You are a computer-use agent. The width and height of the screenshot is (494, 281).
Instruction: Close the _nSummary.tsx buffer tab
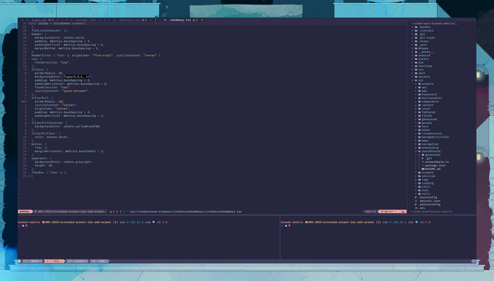pyautogui.click(x=201, y=20)
